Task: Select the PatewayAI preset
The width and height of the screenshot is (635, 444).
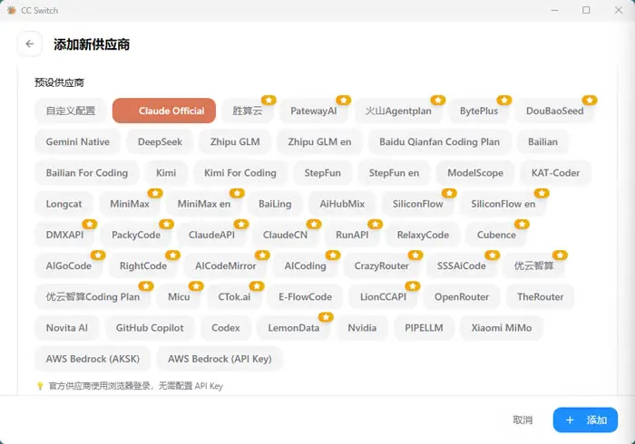Action: pos(314,111)
